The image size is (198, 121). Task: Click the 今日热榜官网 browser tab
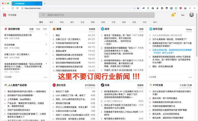(27, 4)
